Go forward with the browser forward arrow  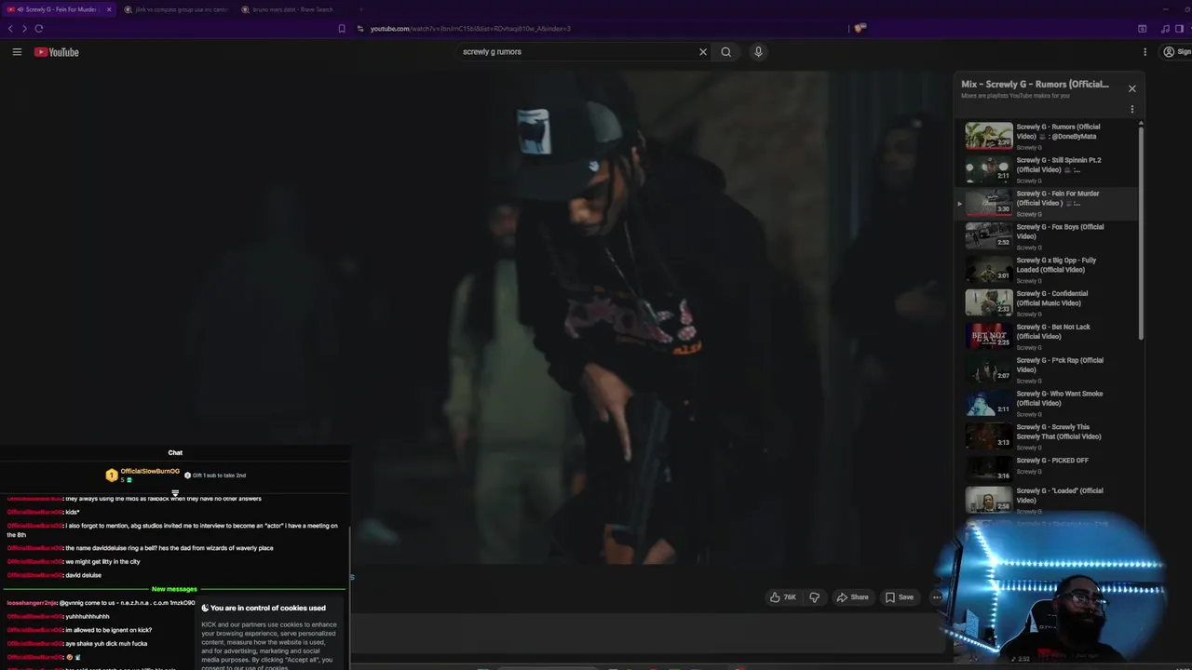point(24,29)
